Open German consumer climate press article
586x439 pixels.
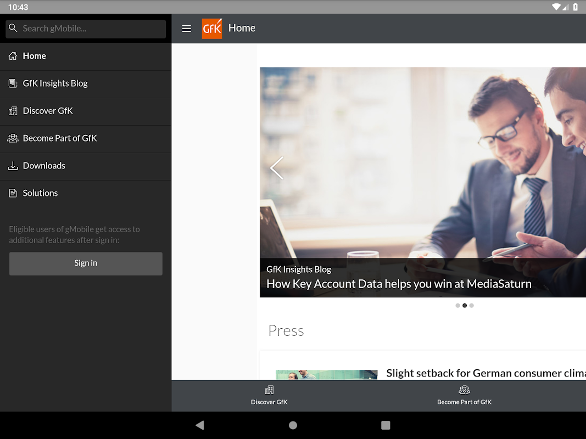tap(486, 373)
